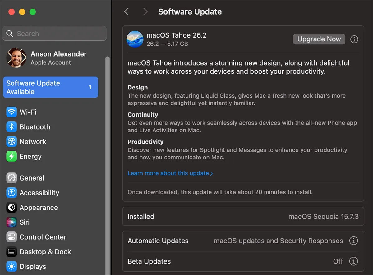Click the forward navigation chevron

pos(145,11)
